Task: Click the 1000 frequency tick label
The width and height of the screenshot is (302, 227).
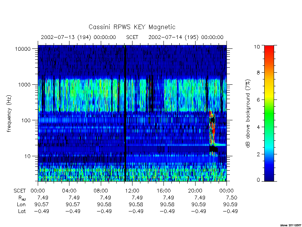Action: pyautogui.click(x=24, y=84)
